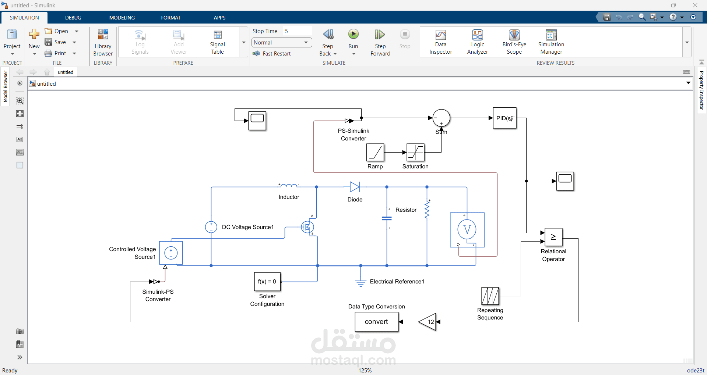Click Step Back icon
The image size is (707, 375).
click(x=328, y=35)
